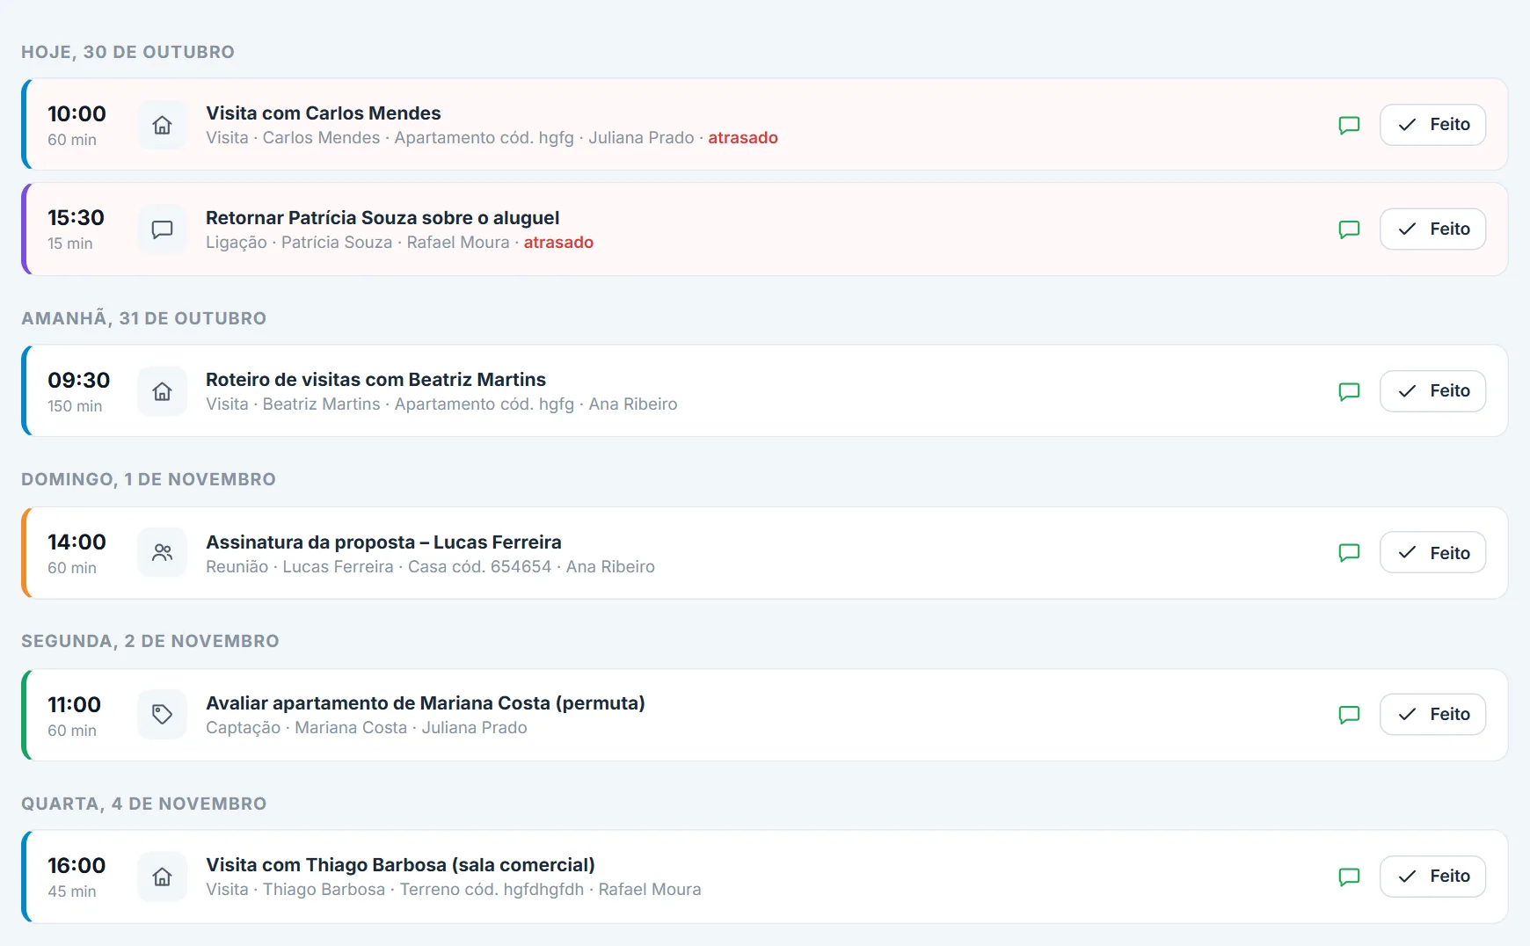
Task: Open Visita com Thiago Barbosa entry
Action: coord(400,865)
